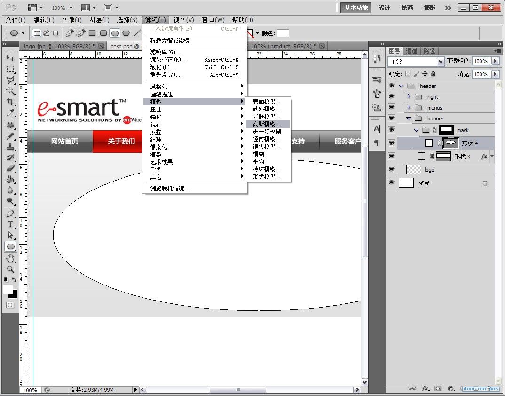The width and height of the screenshot is (505, 396).
Task: Select the Paint Bucket tool
Action: pos(10,179)
